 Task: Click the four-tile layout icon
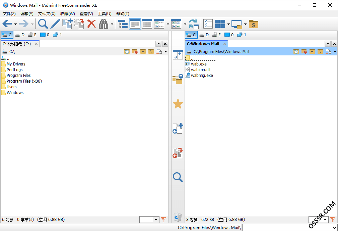point(220,24)
